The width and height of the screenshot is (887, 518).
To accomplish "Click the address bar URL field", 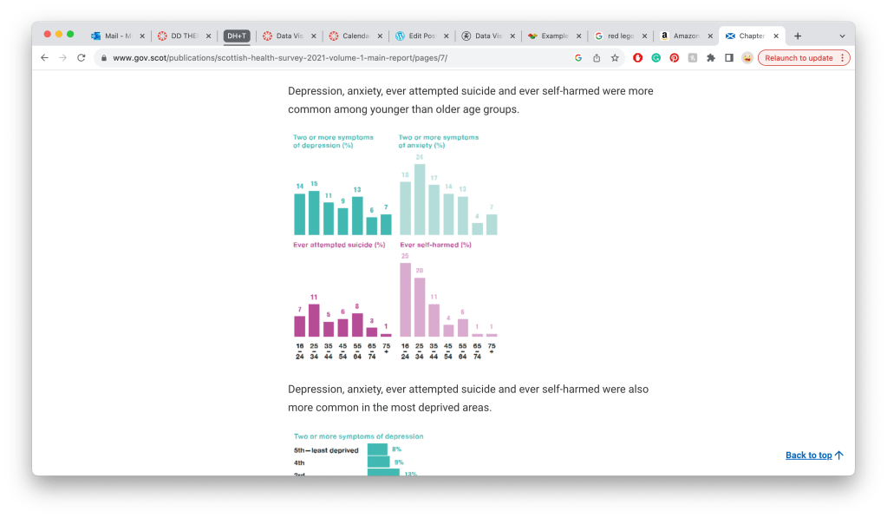I will tap(329, 58).
